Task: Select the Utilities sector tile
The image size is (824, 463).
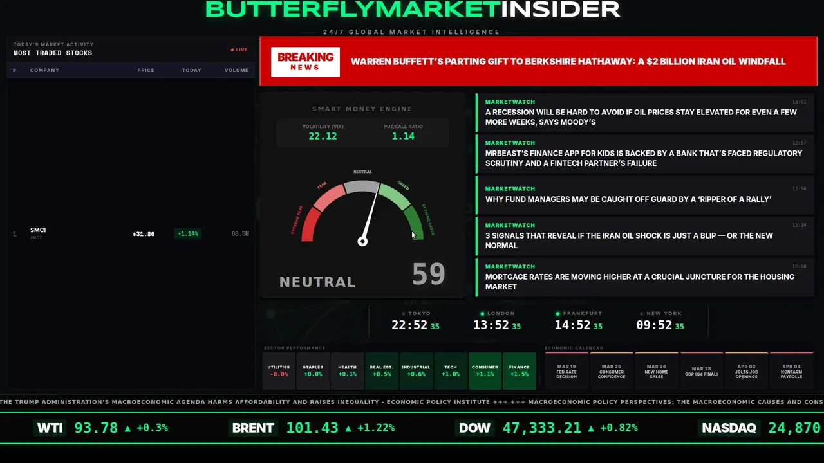Action: [279, 370]
